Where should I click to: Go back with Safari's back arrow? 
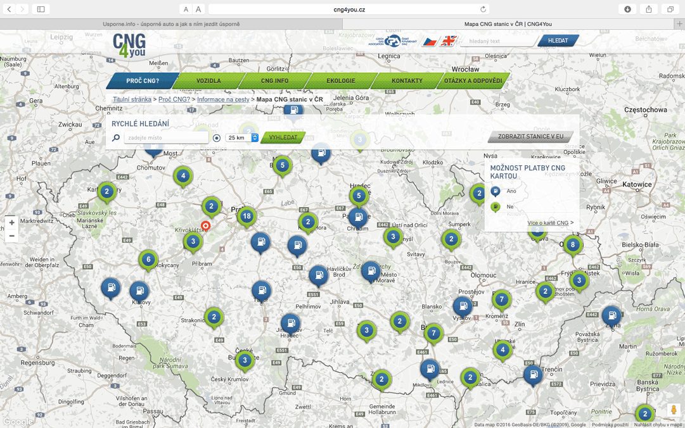9,9
